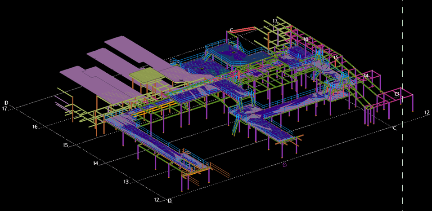Click grid label 17 beside the D axis
Viewport: 432px width, 211px height.
4,109
